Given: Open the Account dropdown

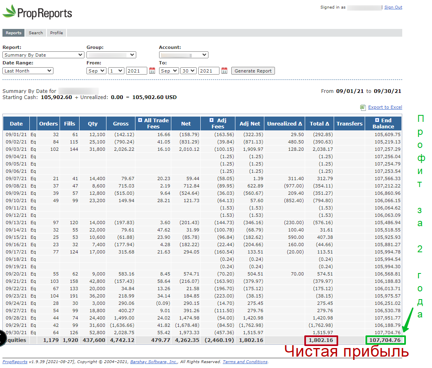Looking at the screenshot, I should (183, 55).
